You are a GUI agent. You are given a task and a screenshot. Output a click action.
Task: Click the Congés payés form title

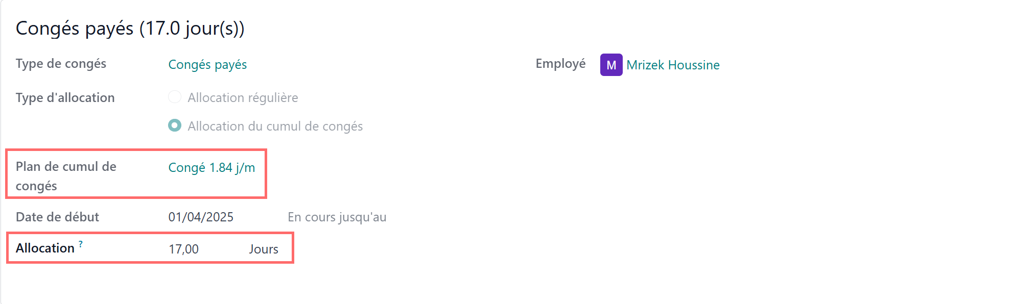[130, 29]
